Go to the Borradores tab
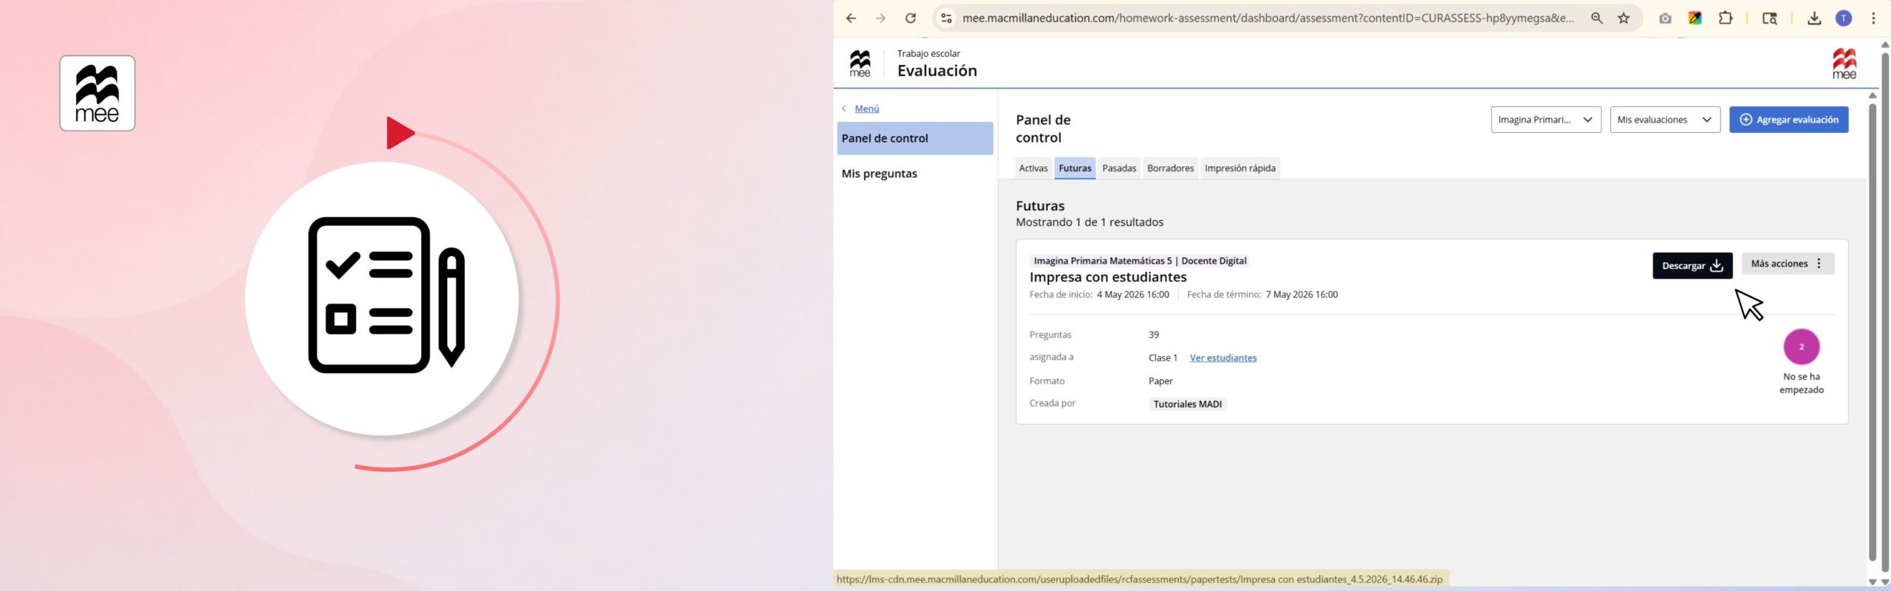Image resolution: width=1891 pixels, height=591 pixels. (1170, 168)
